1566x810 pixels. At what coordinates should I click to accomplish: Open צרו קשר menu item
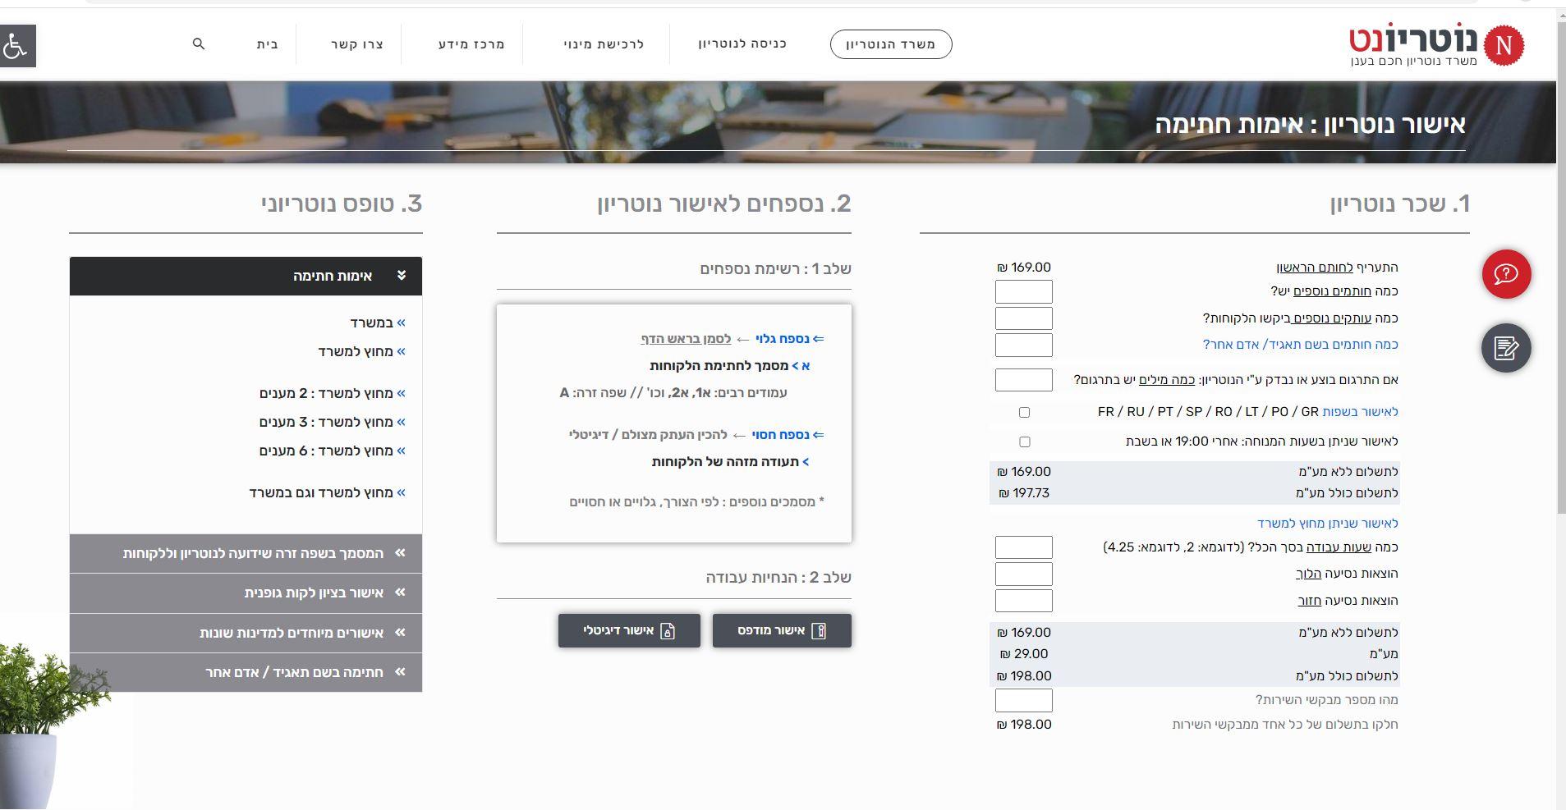357,44
